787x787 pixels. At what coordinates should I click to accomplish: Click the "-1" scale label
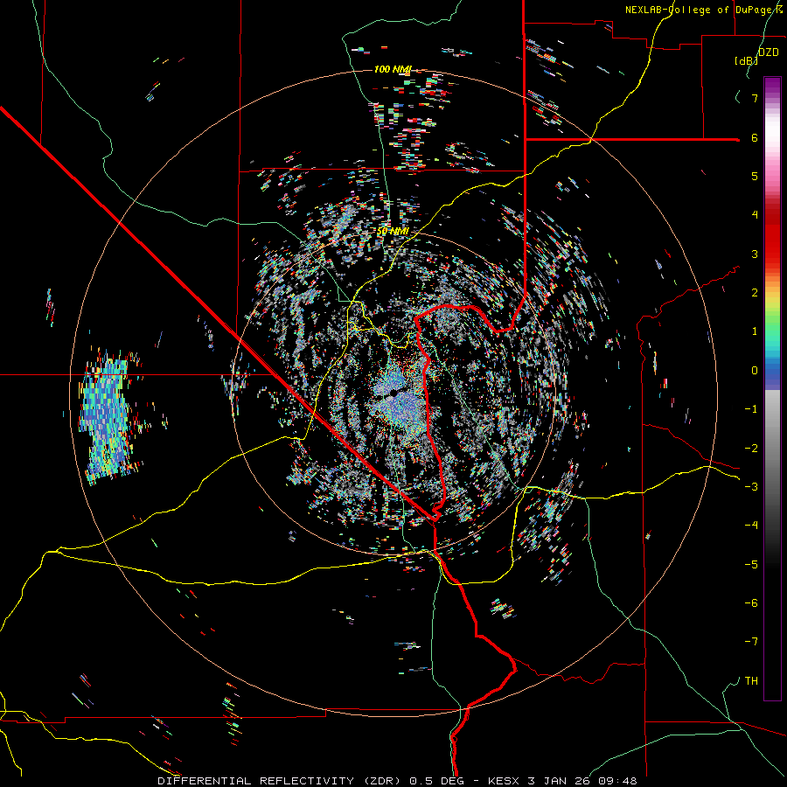pos(751,409)
